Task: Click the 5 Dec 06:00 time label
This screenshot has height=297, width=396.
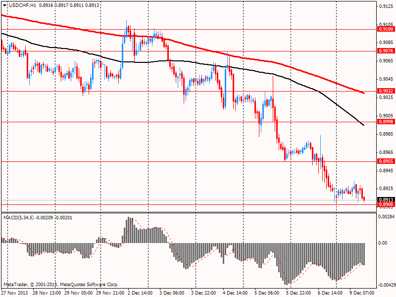Action: pyautogui.click(x=267, y=293)
